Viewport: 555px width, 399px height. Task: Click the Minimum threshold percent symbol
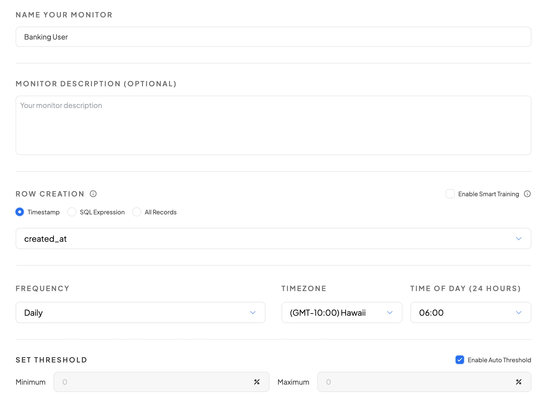tap(257, 382)
